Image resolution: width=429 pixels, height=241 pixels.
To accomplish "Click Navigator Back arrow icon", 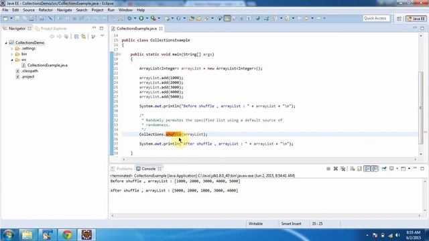I will (52, 37).
